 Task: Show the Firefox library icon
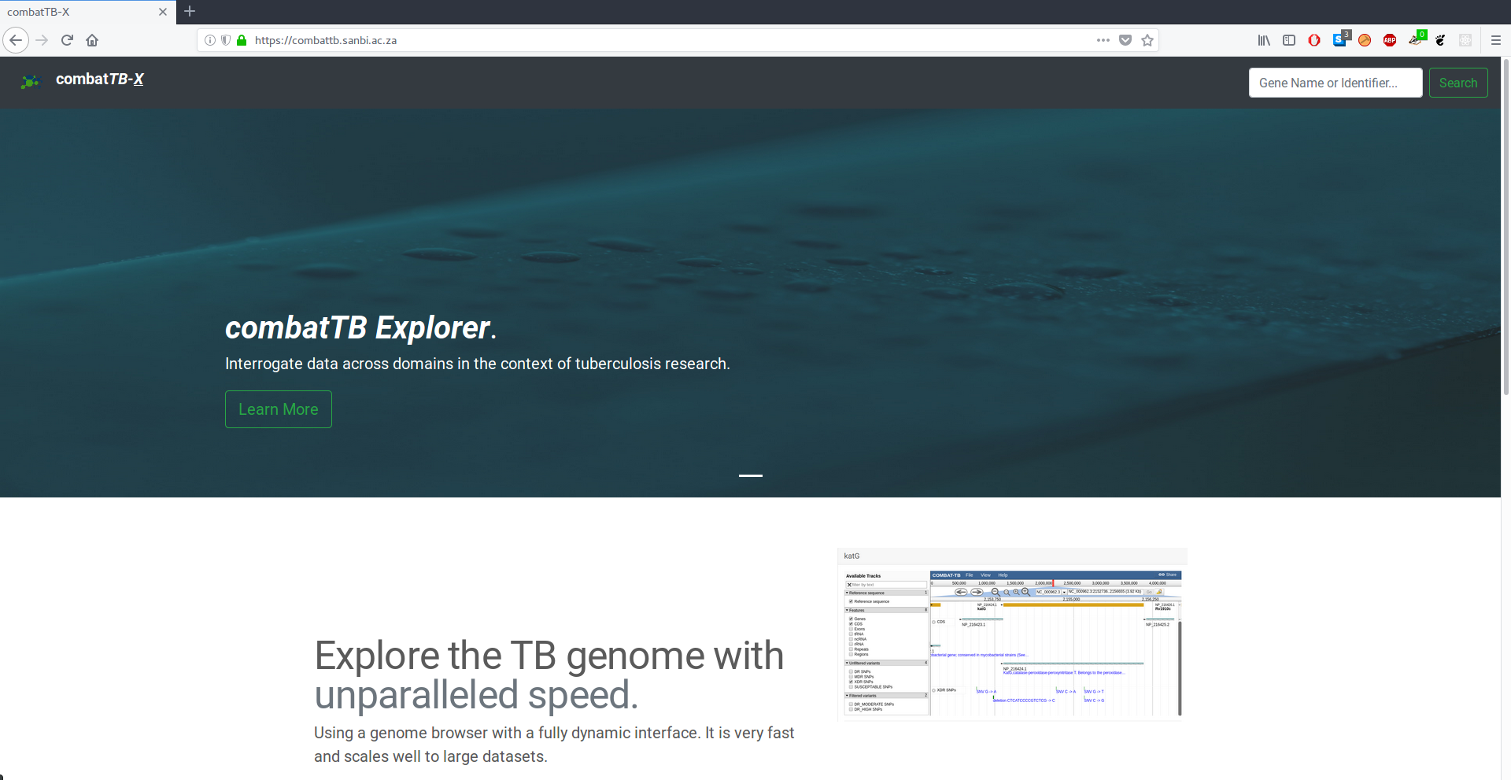pos(1264,40)
